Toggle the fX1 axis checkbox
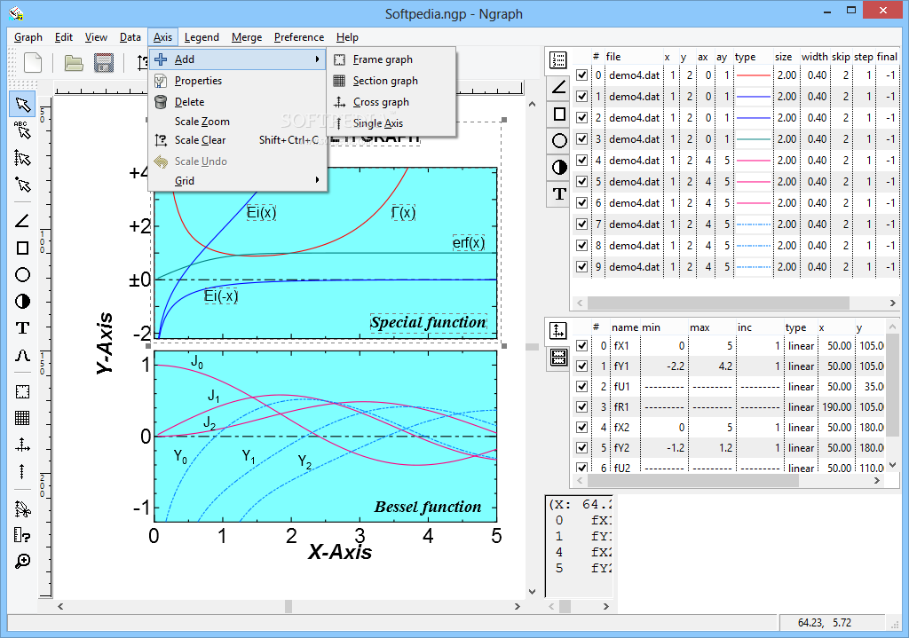 [x=581, y=346]
